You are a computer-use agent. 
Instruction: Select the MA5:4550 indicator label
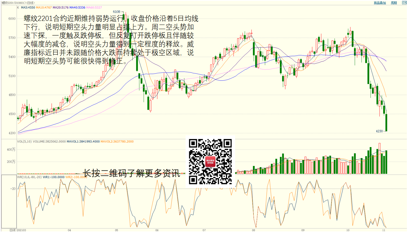click(28, 7)
